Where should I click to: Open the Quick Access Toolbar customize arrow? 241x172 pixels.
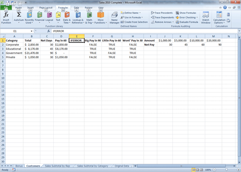pyautogui.click(x=25, y=3)
